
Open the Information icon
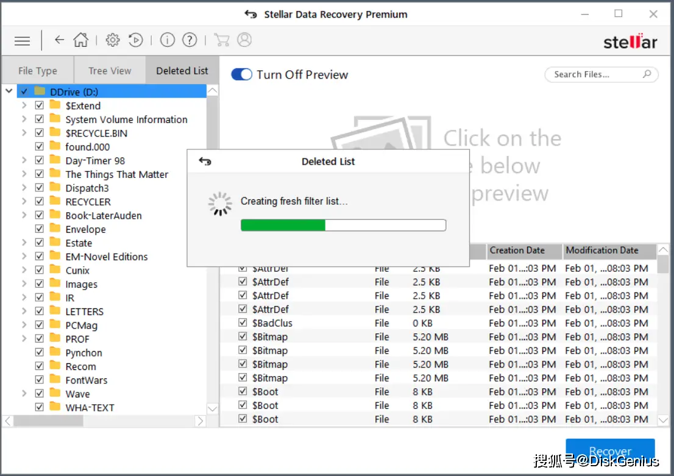click(x=167, y=40)
